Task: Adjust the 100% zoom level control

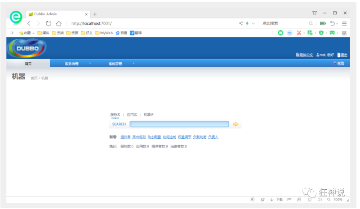Action: pyautogui.click(x=335, y=200)
